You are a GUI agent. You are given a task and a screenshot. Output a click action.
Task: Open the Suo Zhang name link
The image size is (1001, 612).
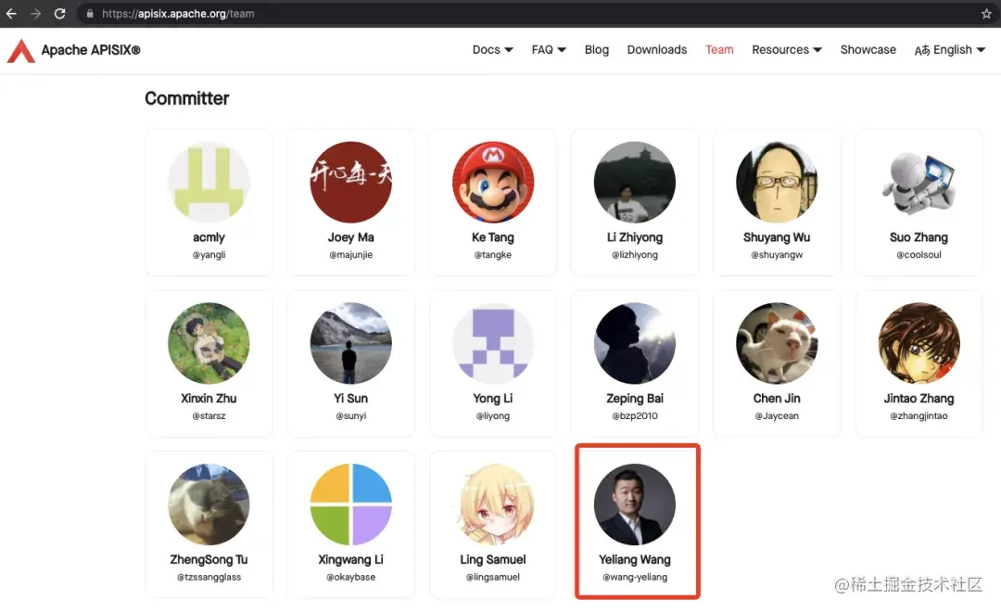(919, 237)
